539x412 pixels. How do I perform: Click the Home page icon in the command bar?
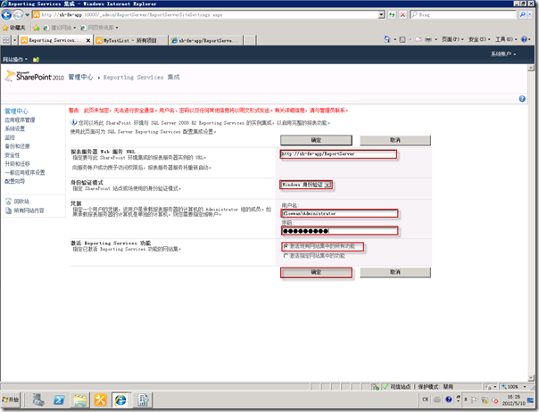387,39
